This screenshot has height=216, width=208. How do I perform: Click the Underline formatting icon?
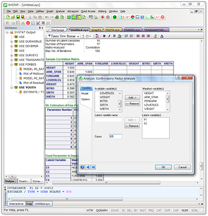point(114,36)
